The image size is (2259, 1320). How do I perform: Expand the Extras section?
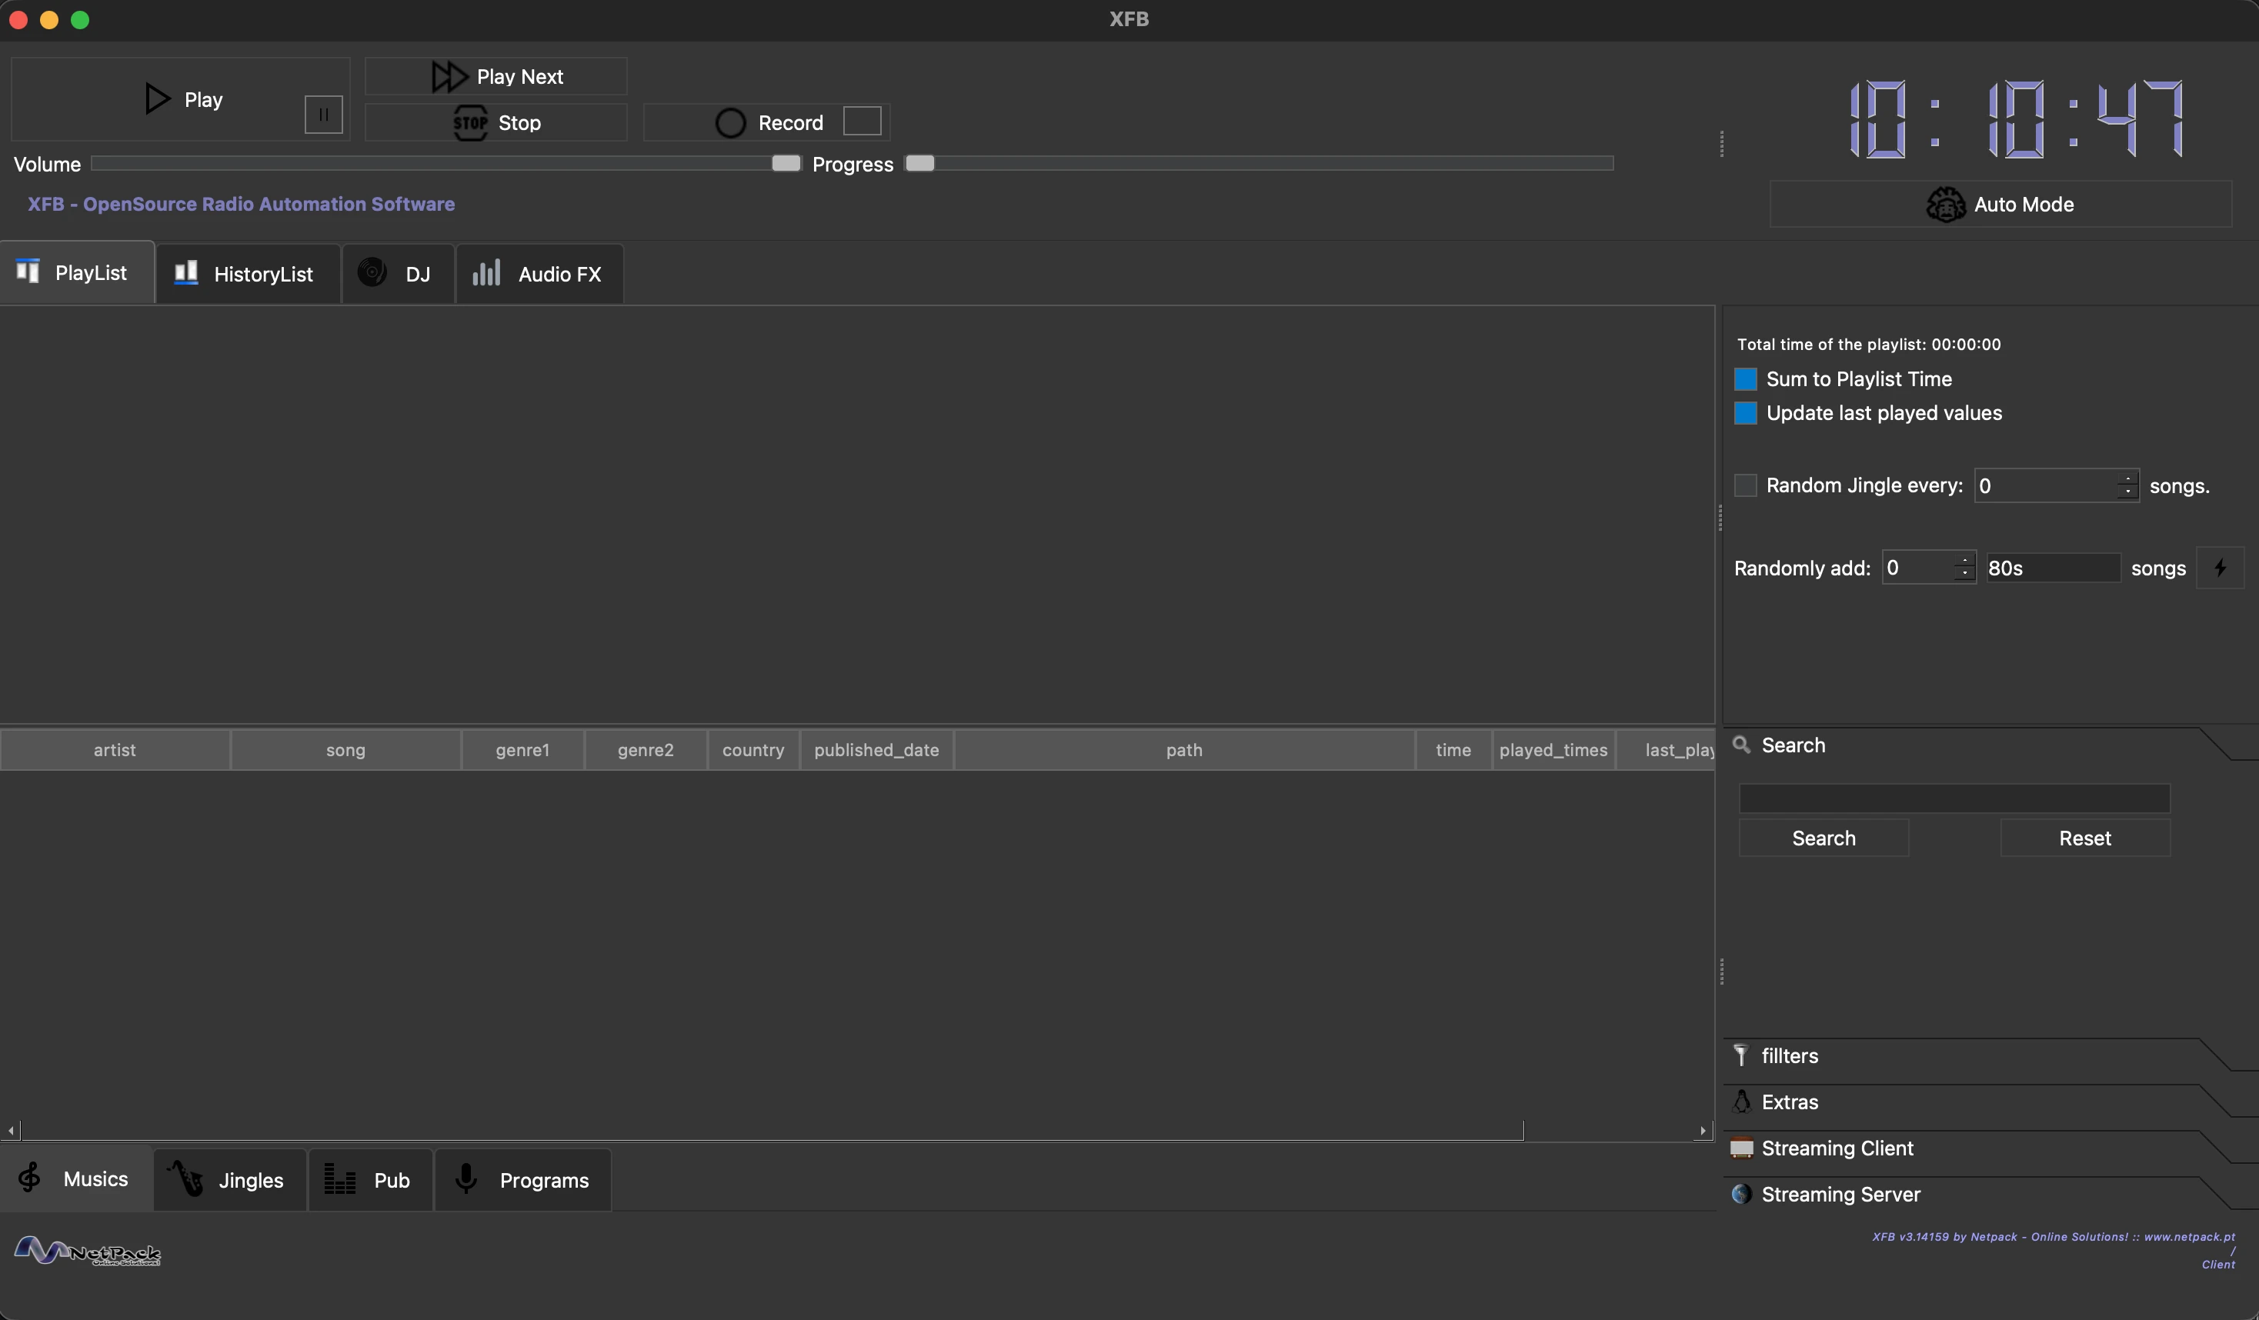click(1972, 1102)
